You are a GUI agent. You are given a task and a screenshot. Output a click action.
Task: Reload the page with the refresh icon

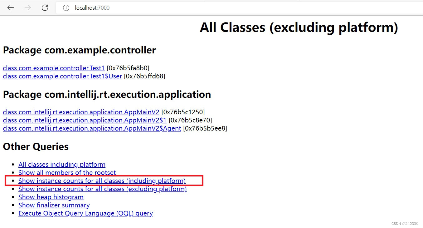[45, 8]
